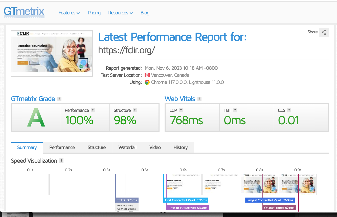This screenshot has height=217, width=337.
Task: Click the GTmetrix logo
Action: click(24, 12)
